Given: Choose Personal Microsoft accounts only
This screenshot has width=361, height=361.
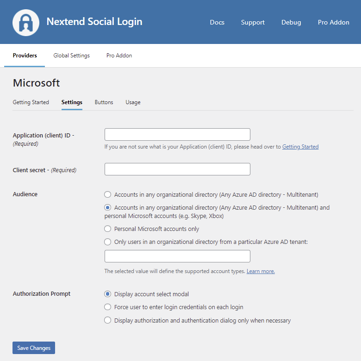Looking at the screenshot, I should (x=108, y=229).
